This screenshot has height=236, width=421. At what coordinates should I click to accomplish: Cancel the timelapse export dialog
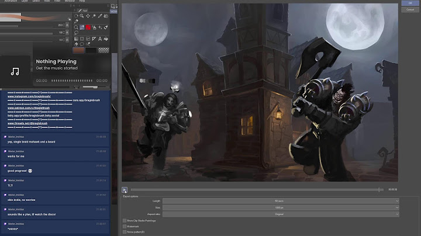click(x=410, y=10)
